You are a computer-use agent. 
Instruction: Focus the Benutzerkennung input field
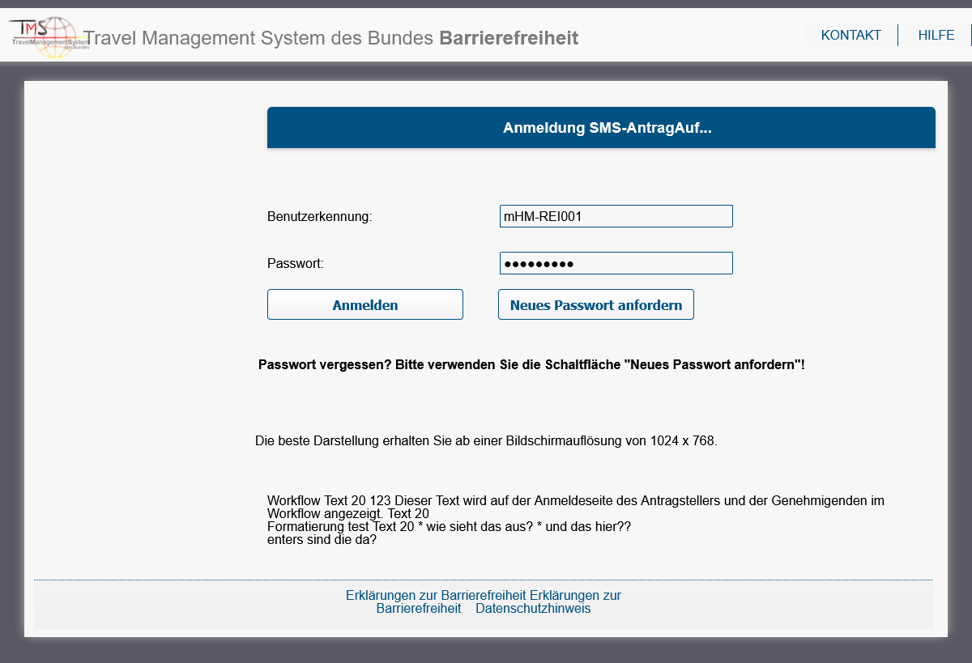(616, 216)
